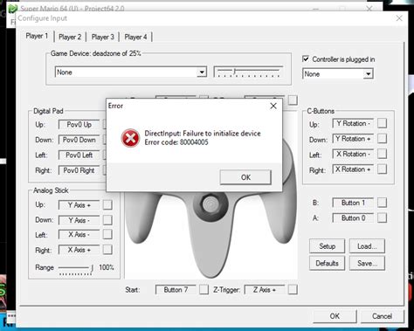This screenshot has width=414, height=331.
Task: Click the Project64 title bar icon
Action: [x=12, y=9]
